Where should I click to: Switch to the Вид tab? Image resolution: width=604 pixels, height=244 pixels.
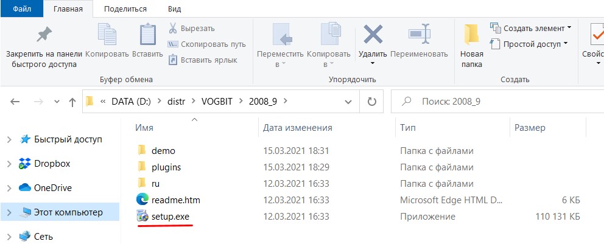[x=175, y=9]
